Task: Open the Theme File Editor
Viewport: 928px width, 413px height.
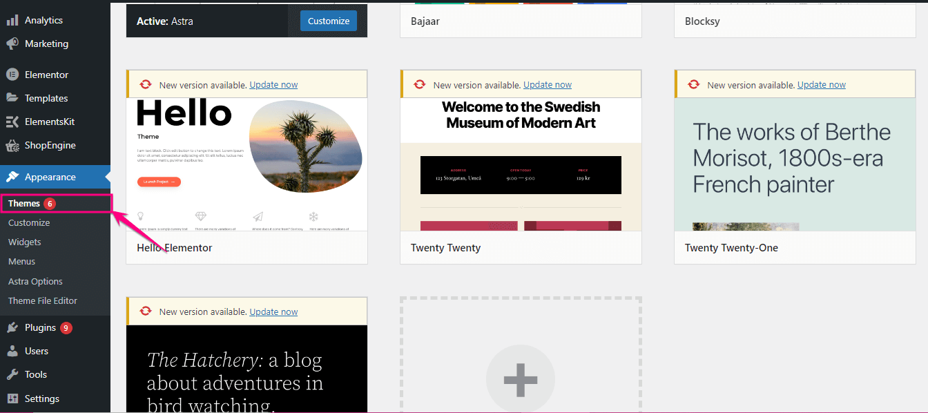Action: tap(42, 300)
